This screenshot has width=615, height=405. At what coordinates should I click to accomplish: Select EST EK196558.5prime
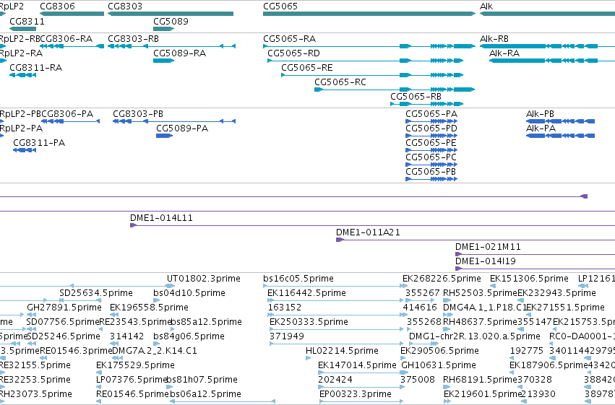[x=149, y=308]
